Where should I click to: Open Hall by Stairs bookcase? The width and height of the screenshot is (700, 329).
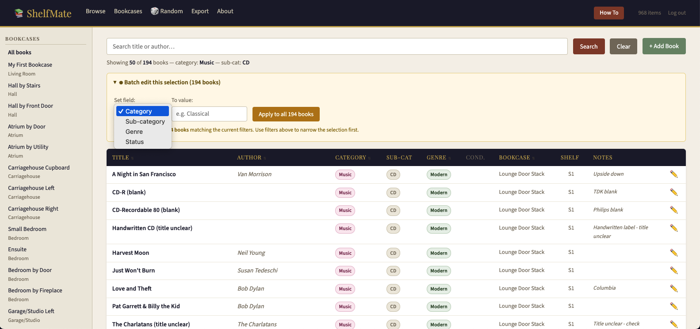(x=24, y=85)
